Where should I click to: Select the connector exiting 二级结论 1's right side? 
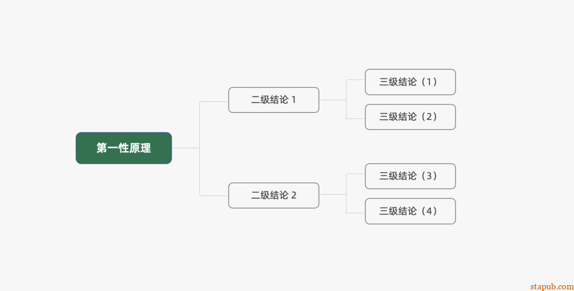tap(332, 100)
